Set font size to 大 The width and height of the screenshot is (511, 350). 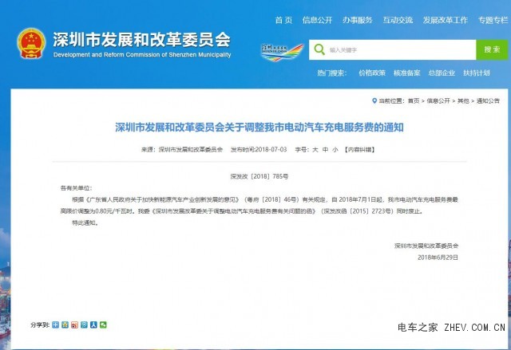315,150
